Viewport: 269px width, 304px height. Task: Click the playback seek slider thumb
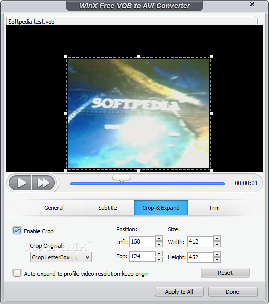click(x=122, y=178)
